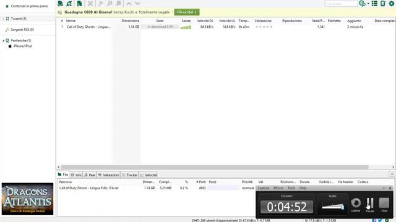Switch to the Valutazioni tab
Screen dimensions: 396x222
pos(109,175)
